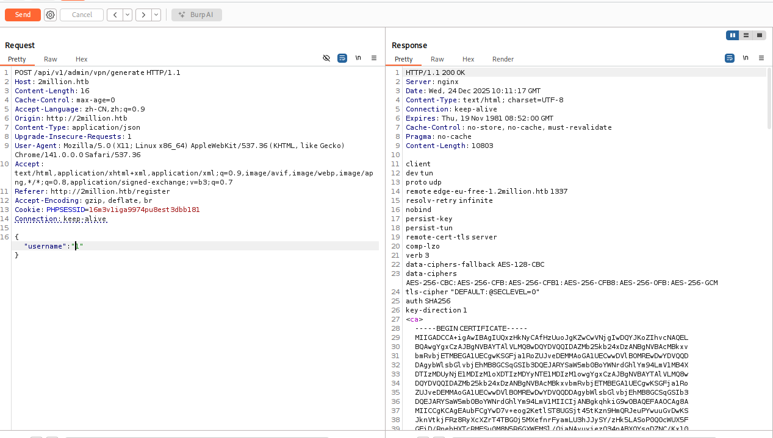Toggle line wrap in Request panel

[342, 58]
